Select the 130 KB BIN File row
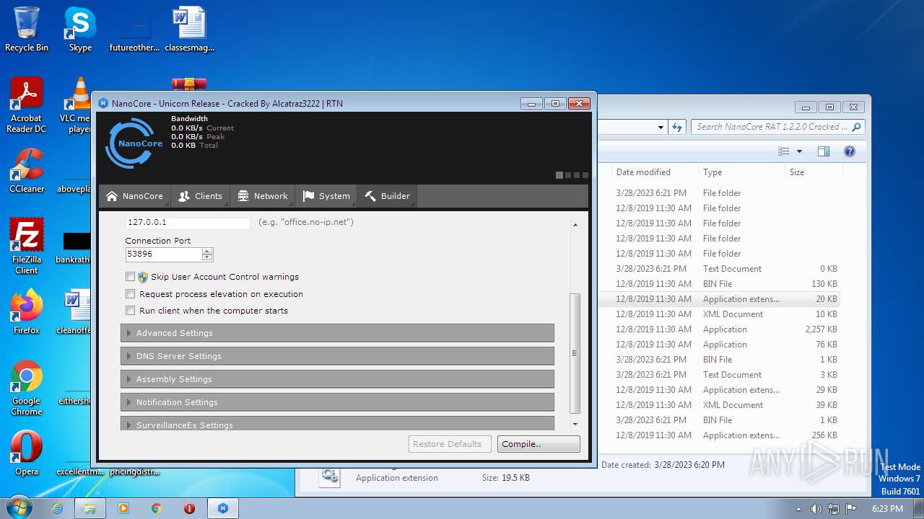 [719, 284]
